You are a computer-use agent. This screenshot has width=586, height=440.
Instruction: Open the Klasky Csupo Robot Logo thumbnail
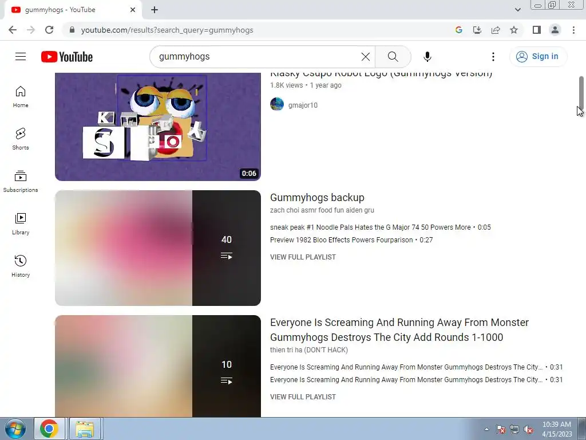[158, 127]
